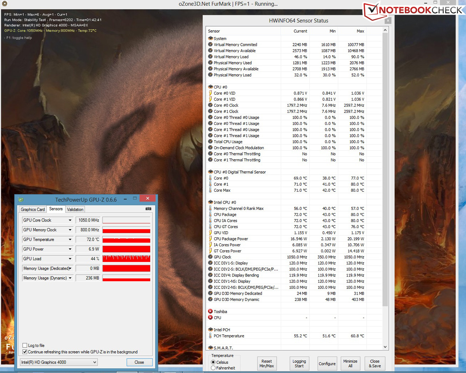Click thermometer icon beside Memory Channel 0 Rank Max
This screenshot has height=373, width=466.
pyautogui.click(x=210, y=208)
